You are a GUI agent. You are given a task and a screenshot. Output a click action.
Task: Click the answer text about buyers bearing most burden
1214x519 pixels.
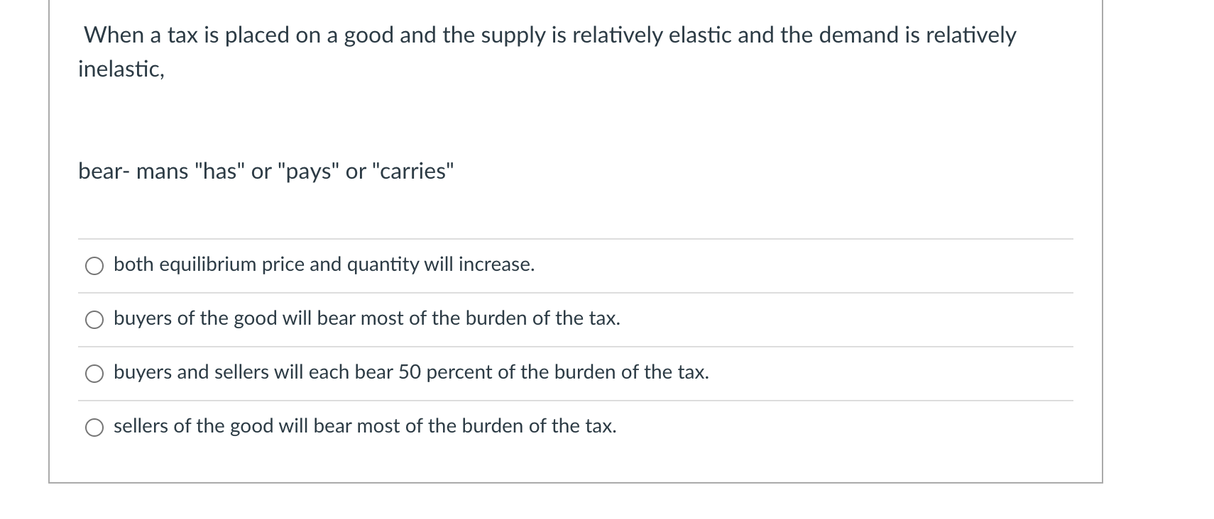[366, 318]
